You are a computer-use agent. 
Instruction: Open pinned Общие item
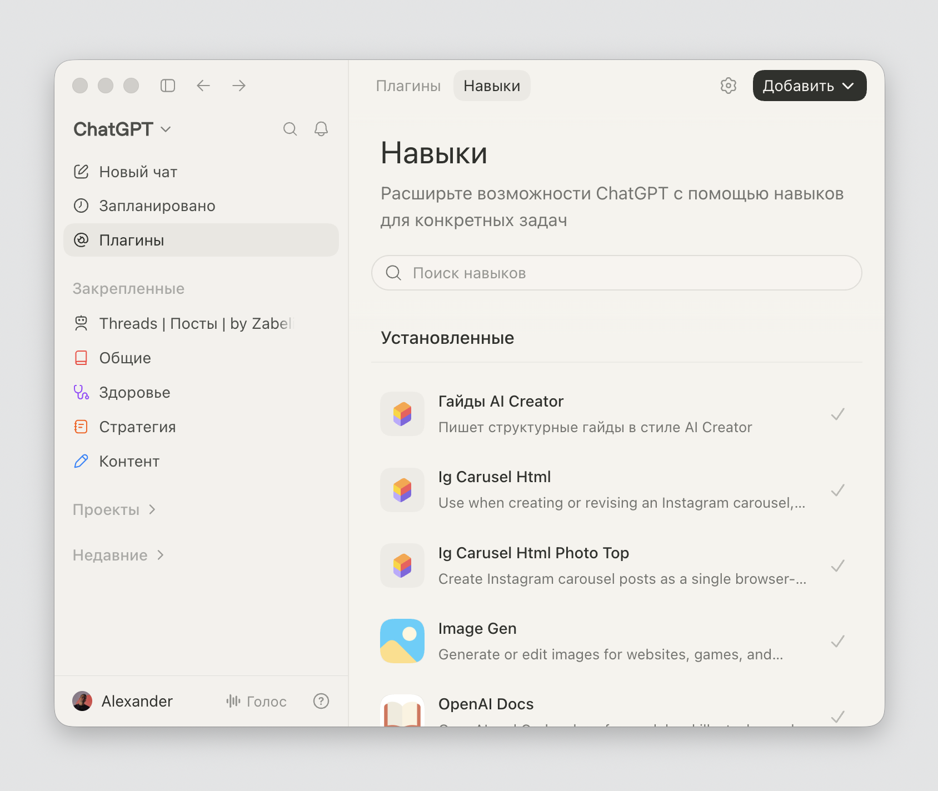pyautogui.click(x=201, y=358)
